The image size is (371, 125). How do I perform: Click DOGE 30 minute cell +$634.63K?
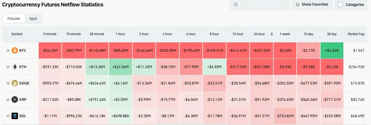click(97, 83)
